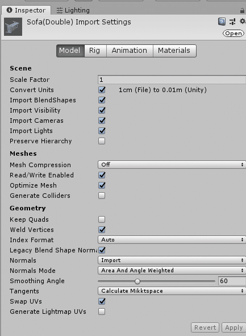Enable Generate Lightmap UVs
This screenshot has height=336, width=246.
click(102, 312)
